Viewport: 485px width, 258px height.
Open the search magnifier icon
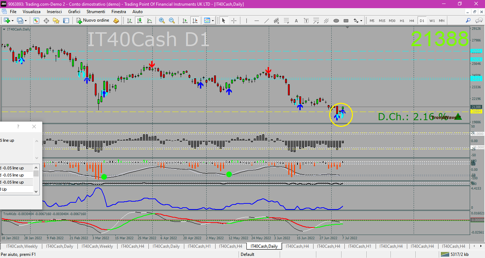(468, 21)
